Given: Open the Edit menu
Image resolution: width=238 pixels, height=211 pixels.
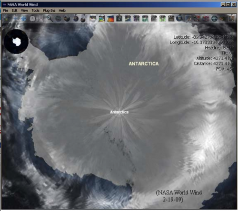Looking at the screenshot, I should [14, 11].
